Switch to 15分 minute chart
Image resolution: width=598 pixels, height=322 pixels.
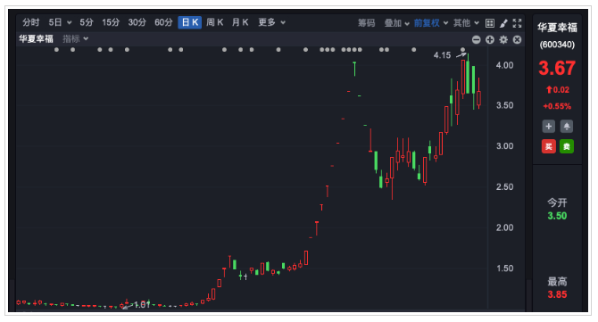(x=111, y=22)
